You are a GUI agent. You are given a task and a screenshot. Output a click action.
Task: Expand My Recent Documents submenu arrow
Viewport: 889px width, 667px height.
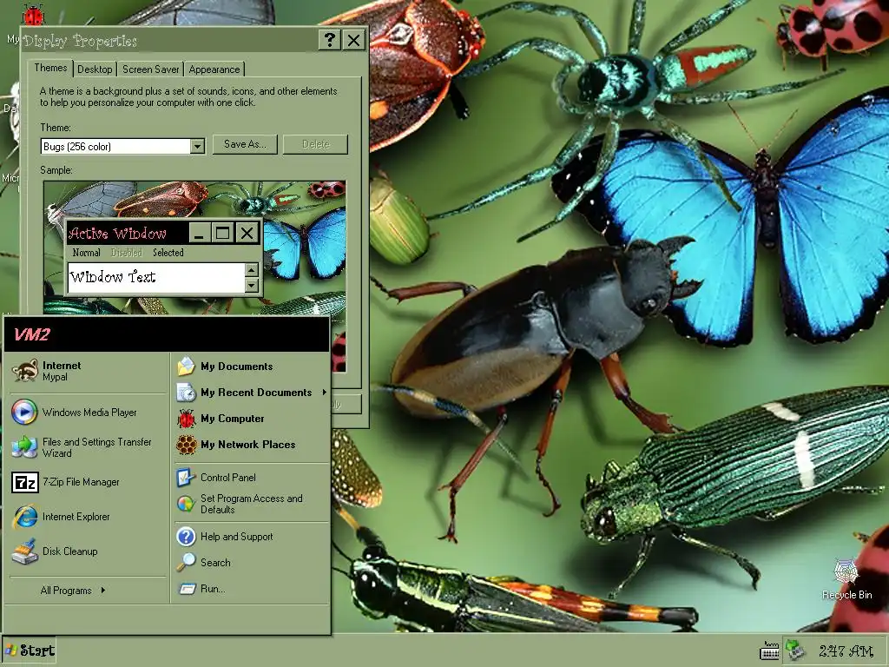325,393
